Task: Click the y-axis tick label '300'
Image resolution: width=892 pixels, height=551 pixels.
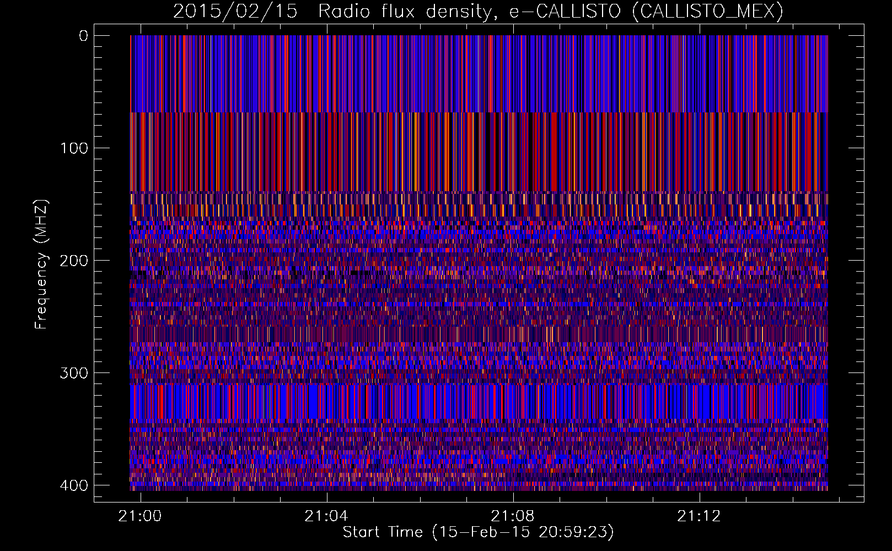Action: pyautogui.click(x=73, y=373)
